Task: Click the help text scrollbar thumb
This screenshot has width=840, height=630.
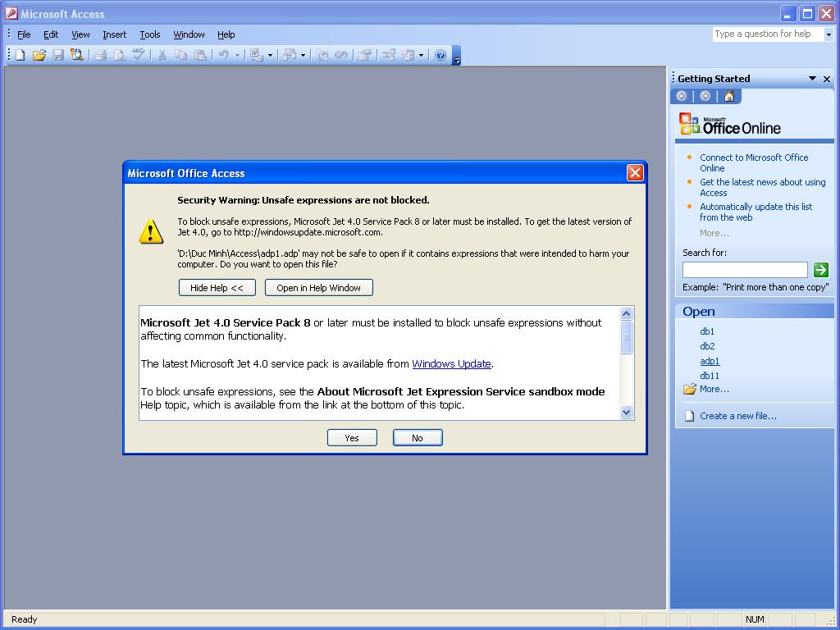Action: point(626,337)
